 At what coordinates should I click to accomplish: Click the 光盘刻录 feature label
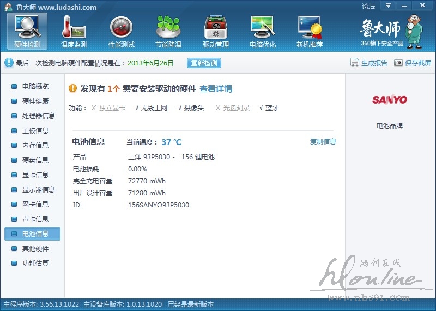[x=237, y=107]
